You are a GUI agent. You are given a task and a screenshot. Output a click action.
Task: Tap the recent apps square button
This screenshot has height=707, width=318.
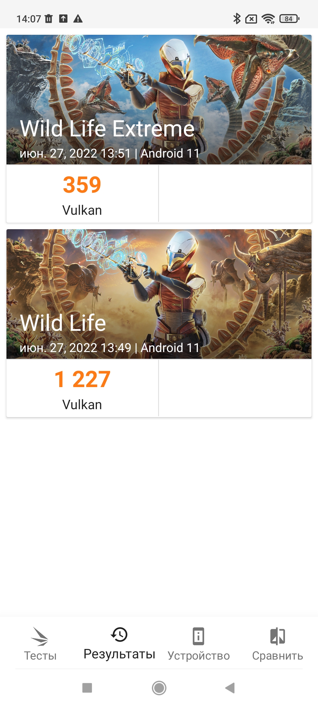tap(87, 688)
